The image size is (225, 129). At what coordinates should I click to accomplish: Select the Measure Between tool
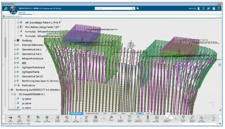click(x=192, y=119)
